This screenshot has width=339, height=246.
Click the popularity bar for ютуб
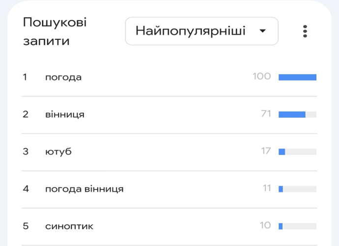click(x=297, y=152)
